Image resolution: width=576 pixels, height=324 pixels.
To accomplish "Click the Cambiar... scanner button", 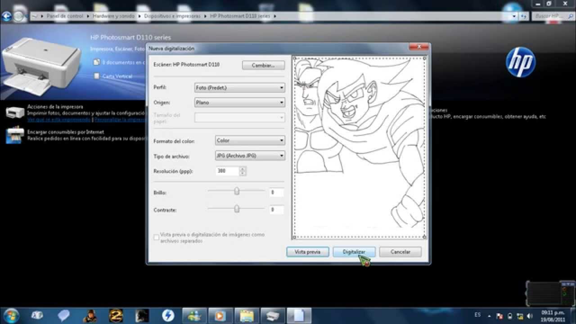I will click(264, 65).
